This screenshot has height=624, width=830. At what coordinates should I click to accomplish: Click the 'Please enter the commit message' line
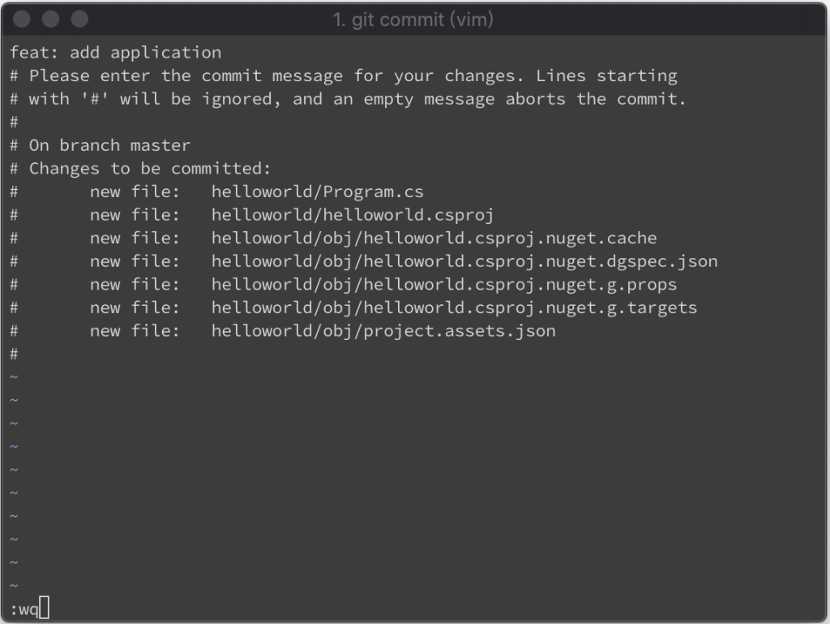(344, 75)
